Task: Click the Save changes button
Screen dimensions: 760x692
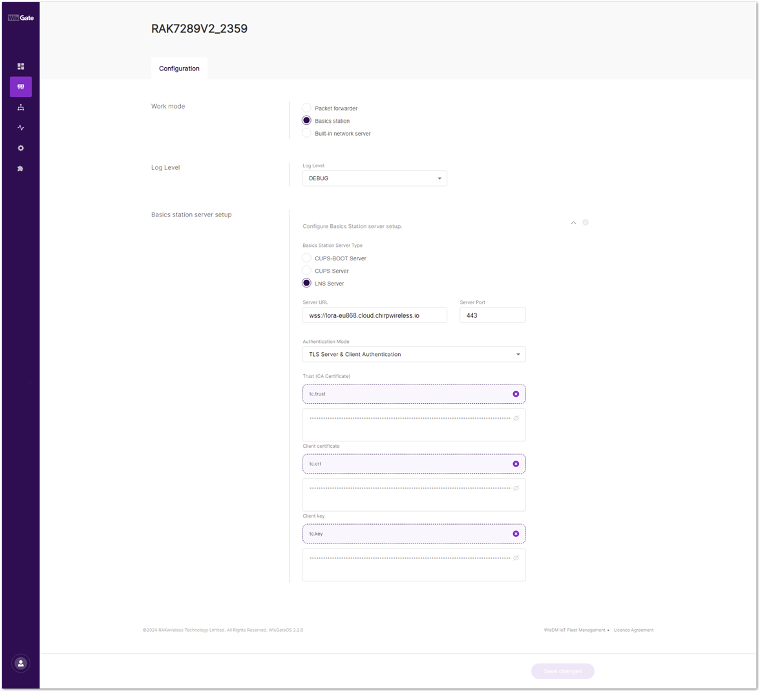Action: click(x=562, y=671)
